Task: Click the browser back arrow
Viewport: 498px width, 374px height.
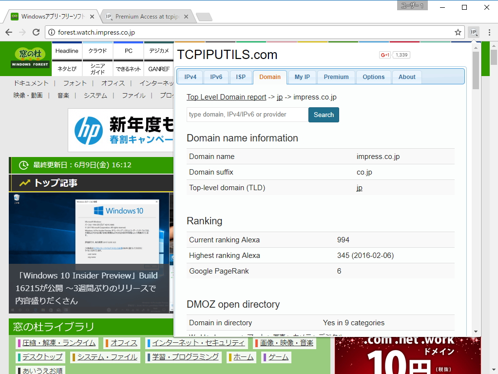Action: (9, 32)
